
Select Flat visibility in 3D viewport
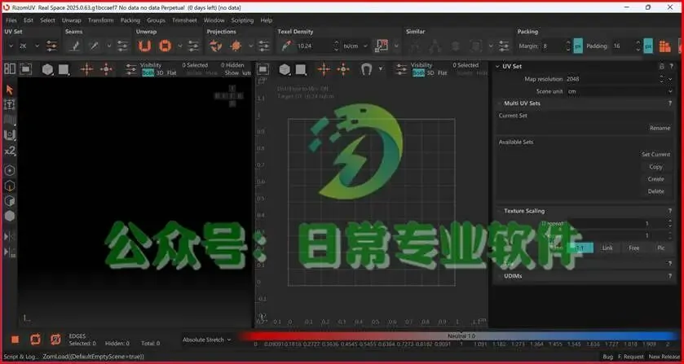point(172,72)
